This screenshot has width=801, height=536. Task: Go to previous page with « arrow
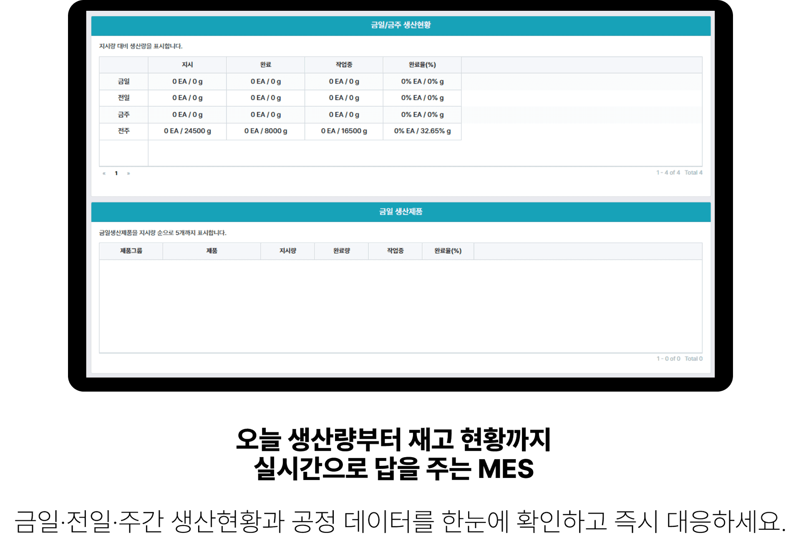pos(104,173)
